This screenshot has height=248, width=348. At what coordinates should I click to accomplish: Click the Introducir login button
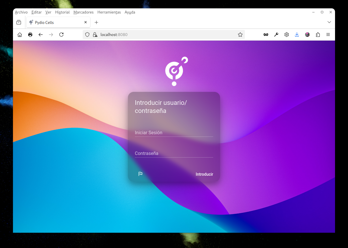point(204,174)
